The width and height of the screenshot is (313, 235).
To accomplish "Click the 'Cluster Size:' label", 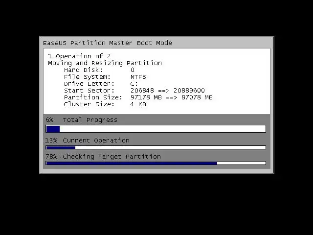I will [x=89, y=104].
